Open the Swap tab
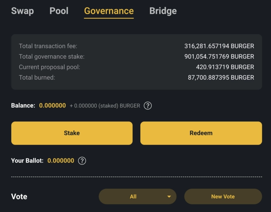The width and height of the screenshot is (271, 212). pos(22,11)
